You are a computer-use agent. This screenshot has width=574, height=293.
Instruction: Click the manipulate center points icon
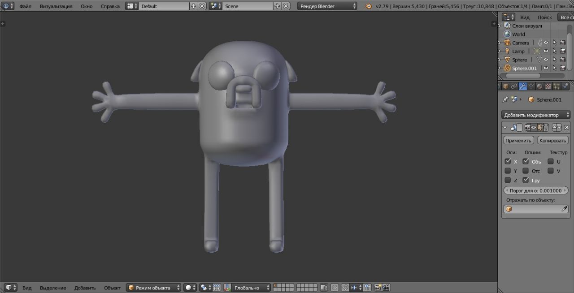217,288
